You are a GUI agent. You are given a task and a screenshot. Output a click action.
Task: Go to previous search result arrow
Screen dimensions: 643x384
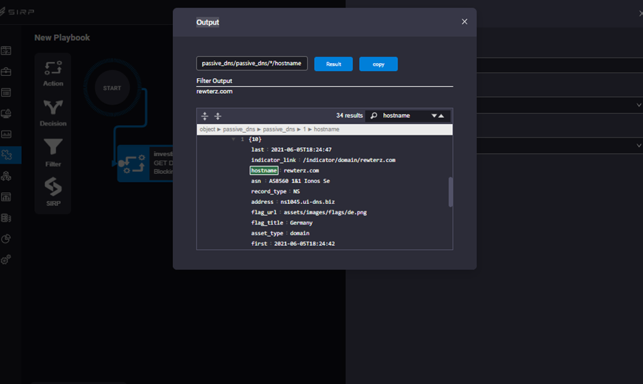pyautogui.click(x=441, y=116)
